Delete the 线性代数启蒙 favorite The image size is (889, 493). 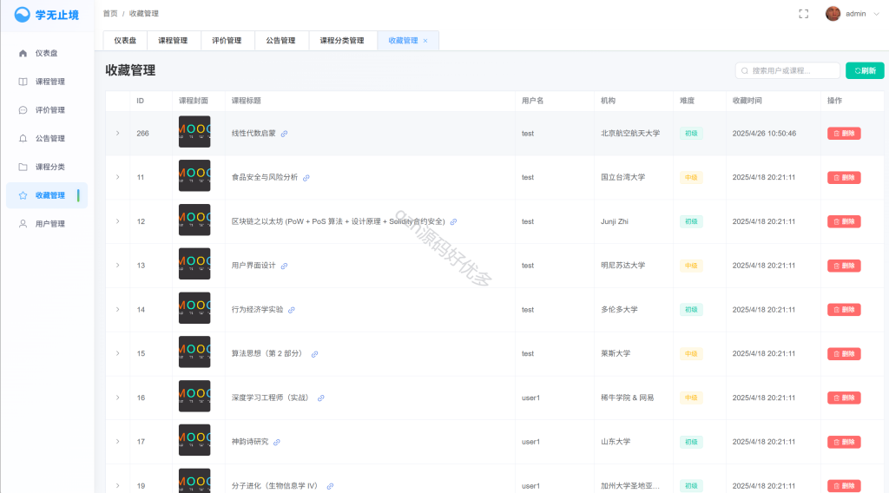[x=844, y=134]
